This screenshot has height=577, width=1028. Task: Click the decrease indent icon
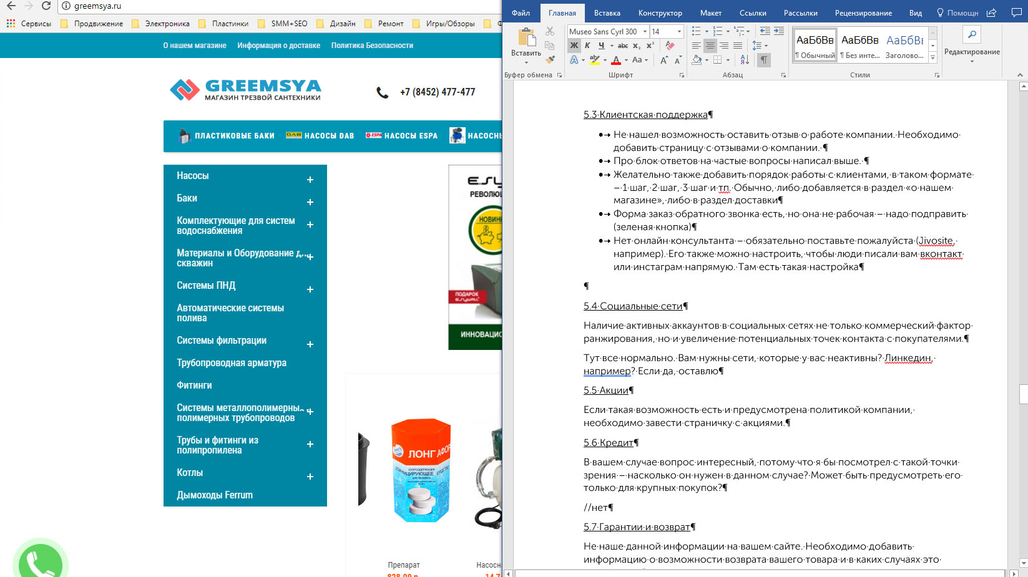[765, 31]
